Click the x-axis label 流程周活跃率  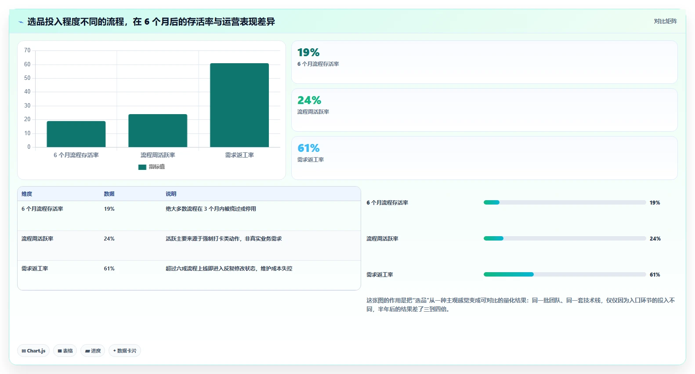[158, 155]
